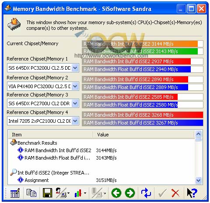210x203 pixels.
Task: Click the floppy disk save icon
Action: pyautogui.click(x=47, y=193)
